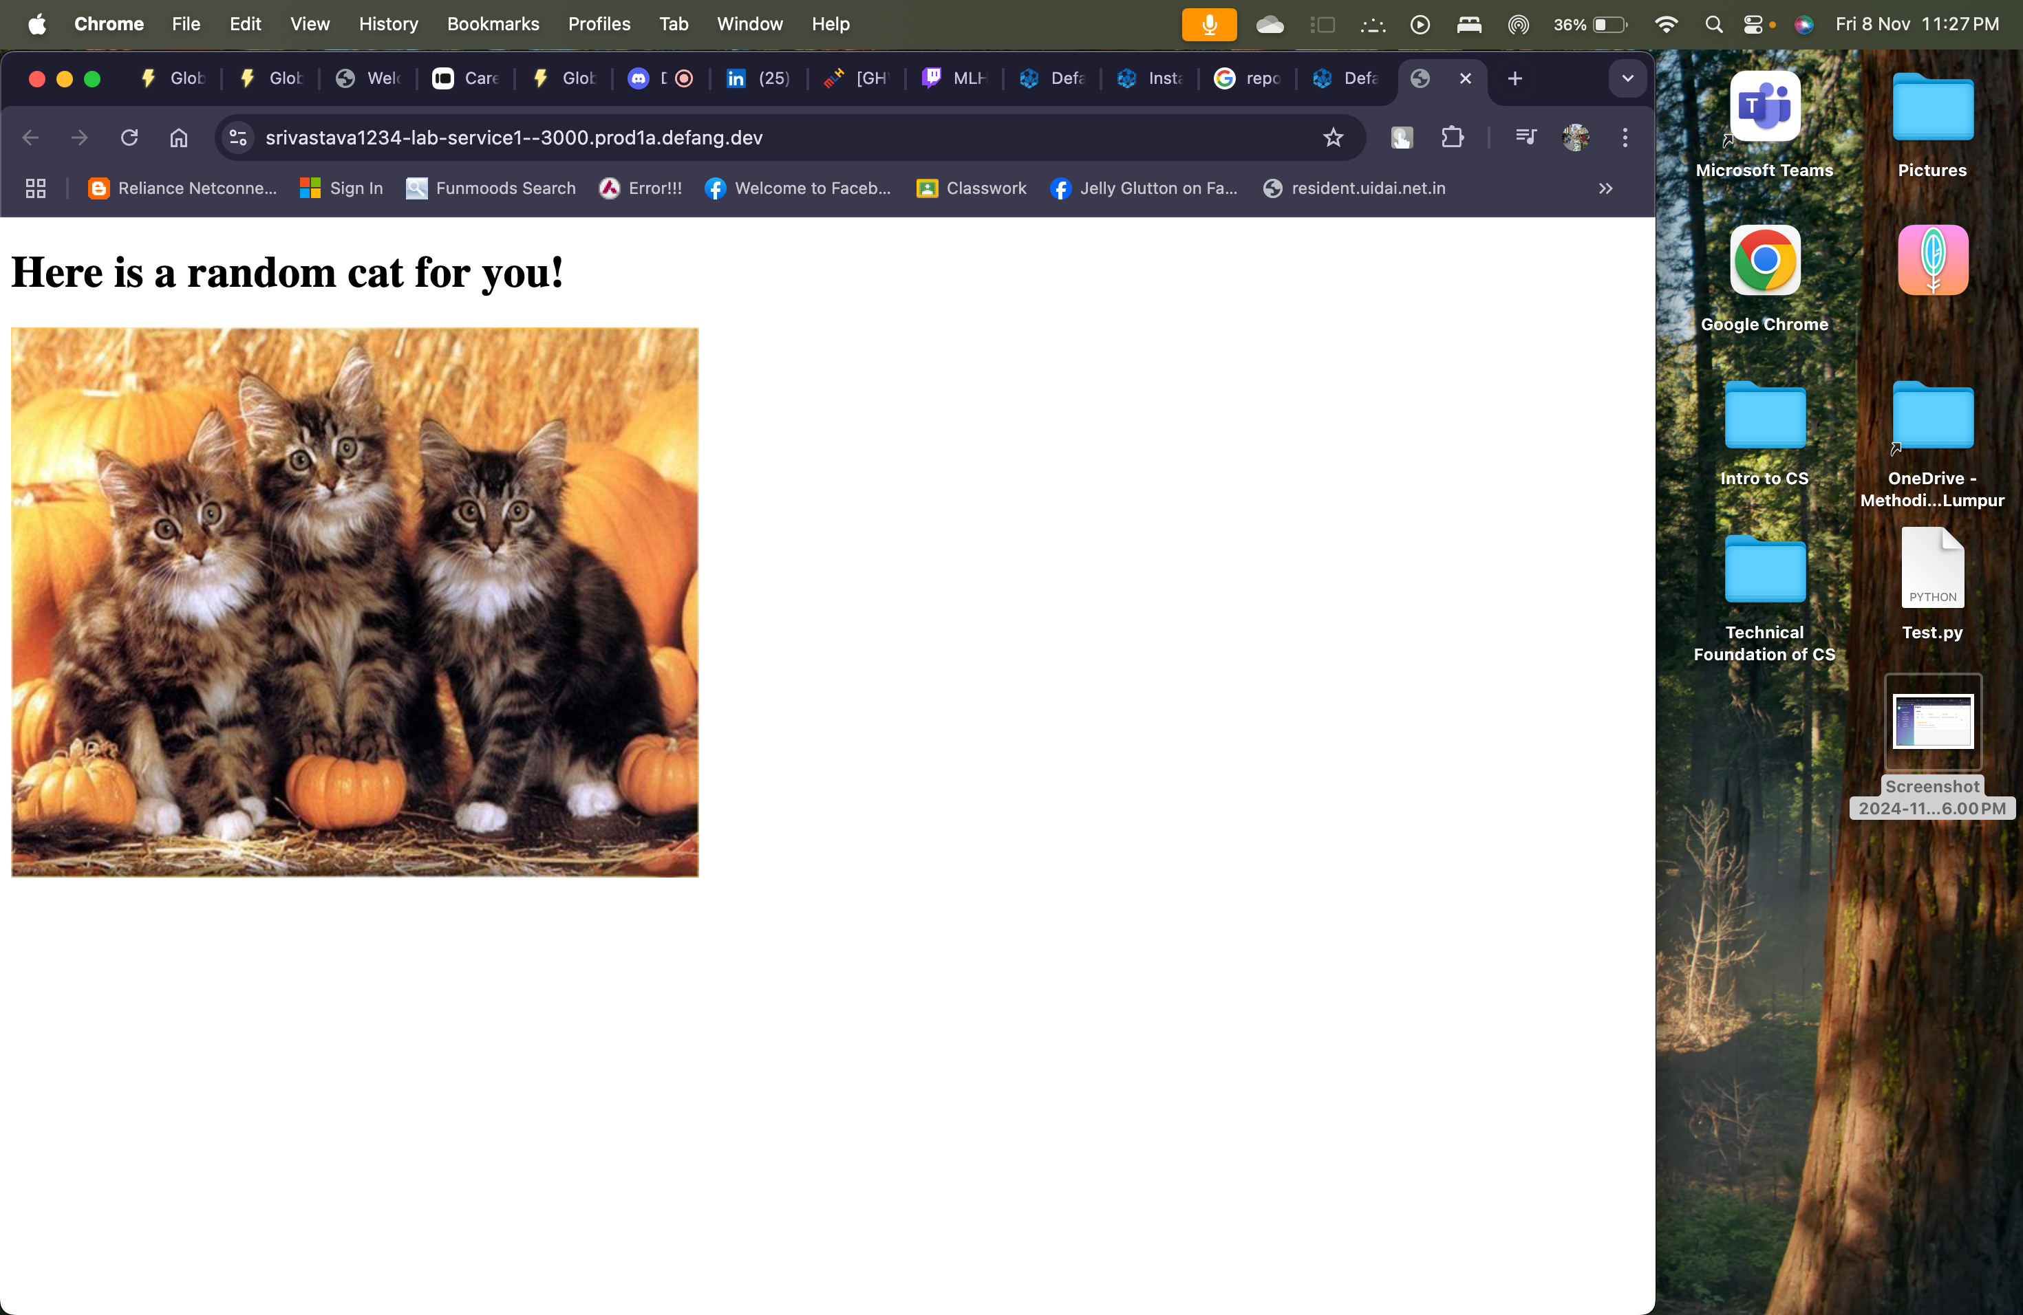Click the Home button in toolbar
The height and width of the screenshot is (1315, 2023).
(178, 138)
